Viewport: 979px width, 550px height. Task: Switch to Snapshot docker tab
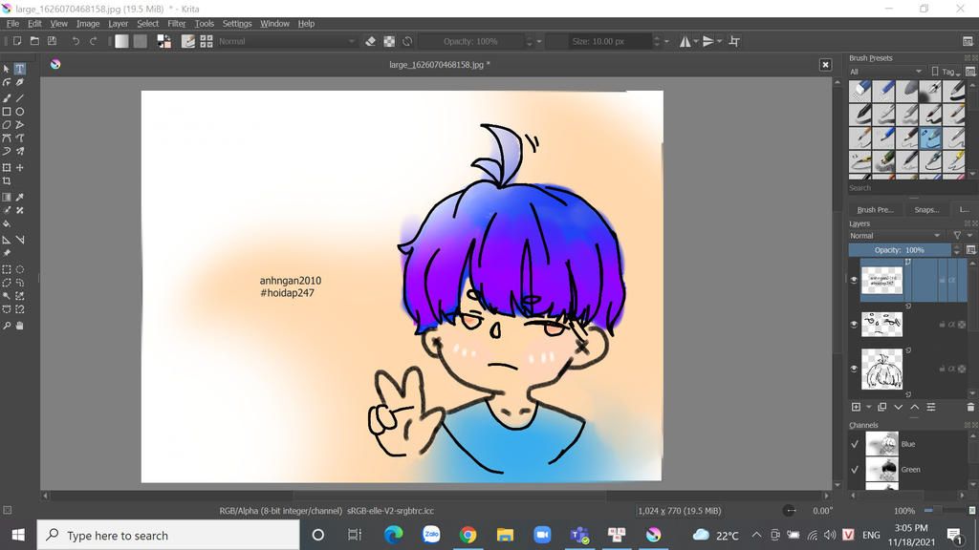926,210
